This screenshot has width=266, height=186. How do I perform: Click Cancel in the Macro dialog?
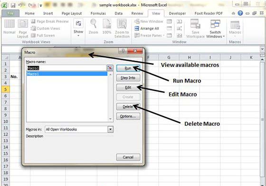point(128,157)
